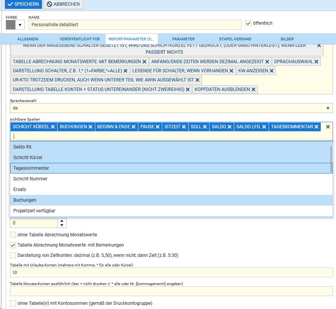This screenshot has width=336, height=309.
Task: Select Schicht Kürzel in dropdown list
Action: click(x=171, y=158)
